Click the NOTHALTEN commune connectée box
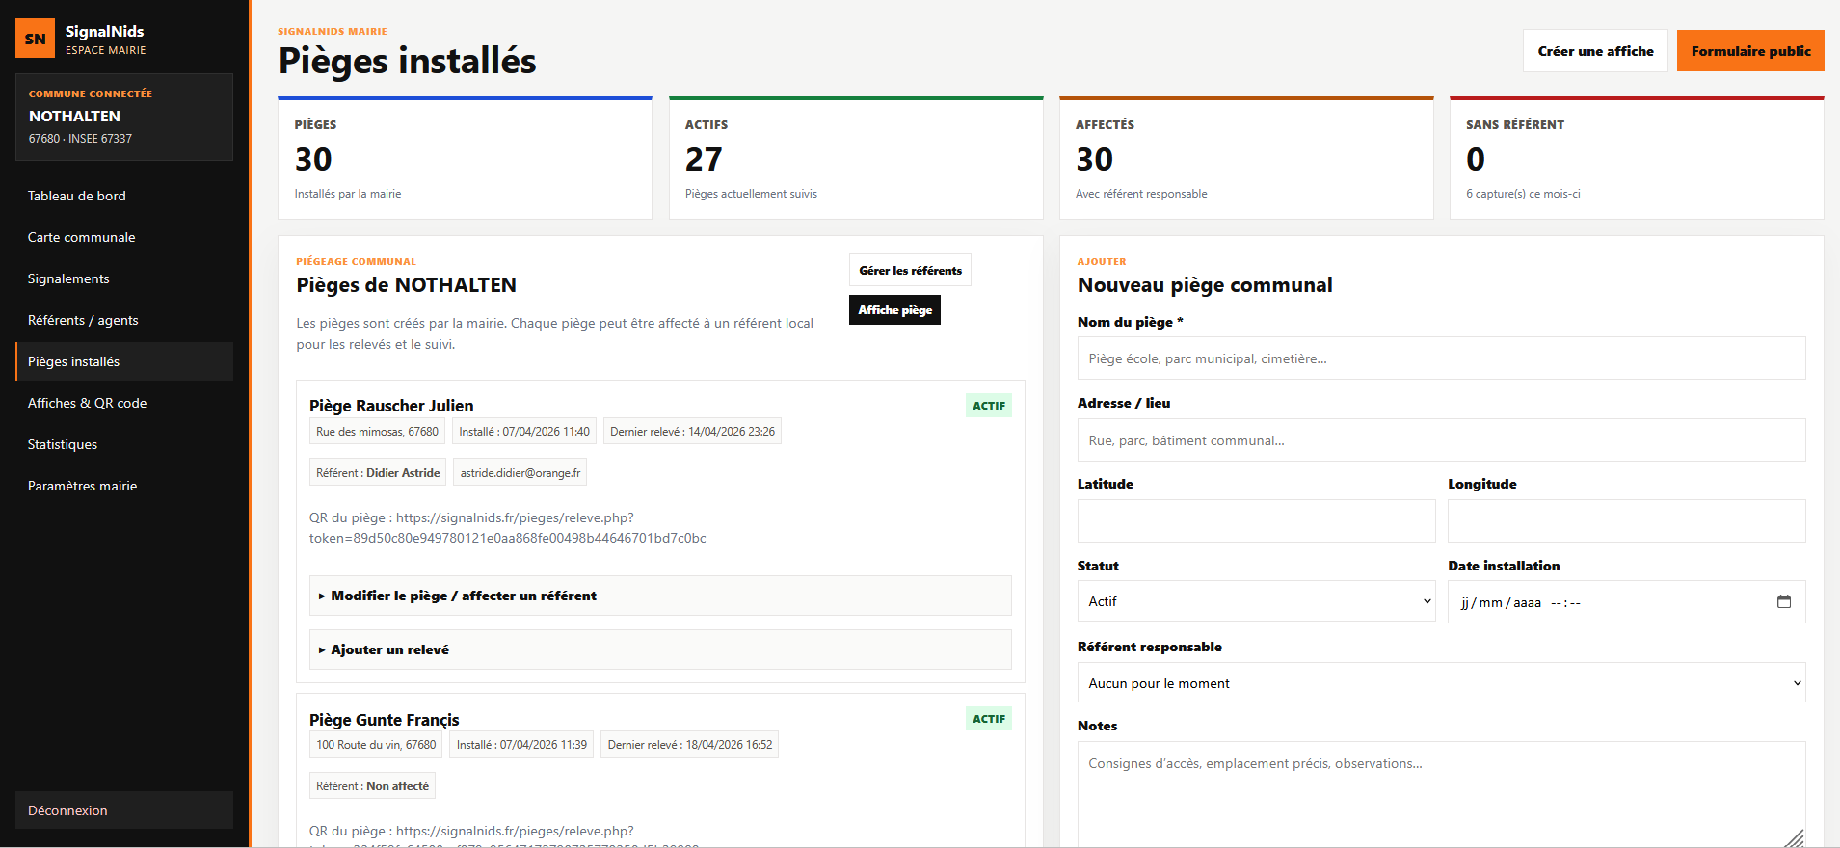 point(124,117)
